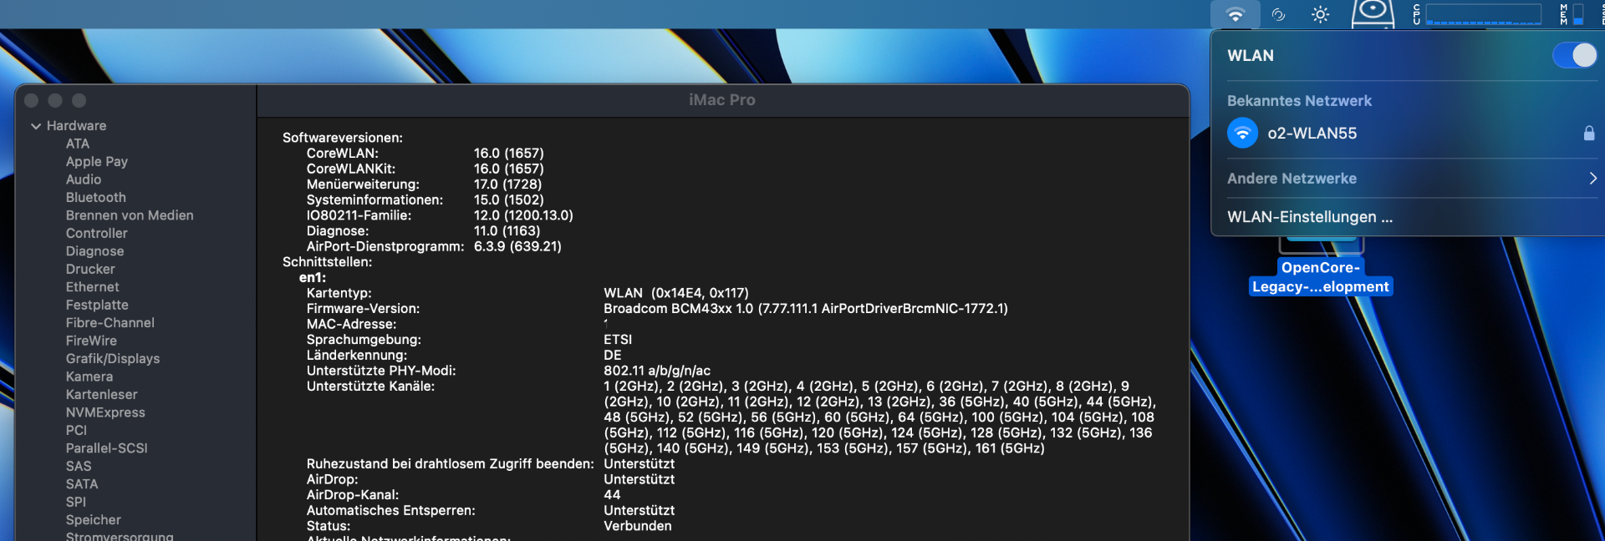Click the Schnittstellen: heading
This screenshot has width=1605, height=541.
[x=328, y=262]
